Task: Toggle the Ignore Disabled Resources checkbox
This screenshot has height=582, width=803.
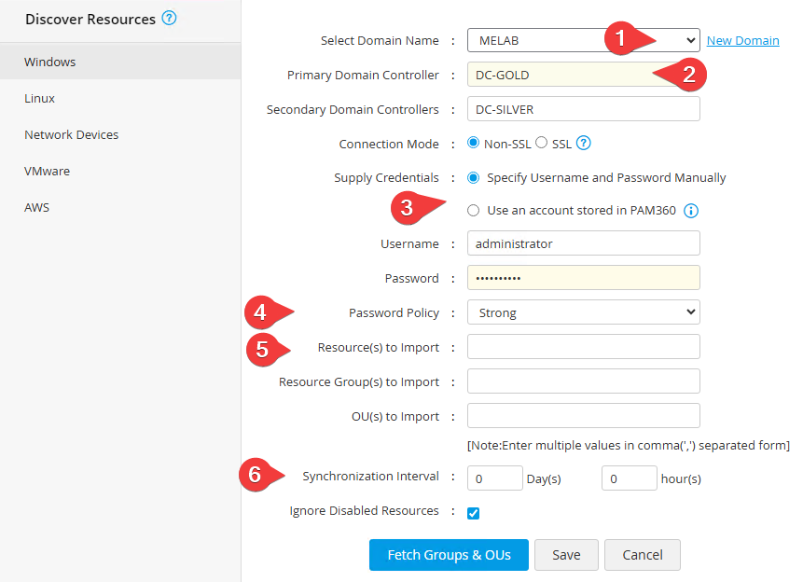Action: coord(474,513)
